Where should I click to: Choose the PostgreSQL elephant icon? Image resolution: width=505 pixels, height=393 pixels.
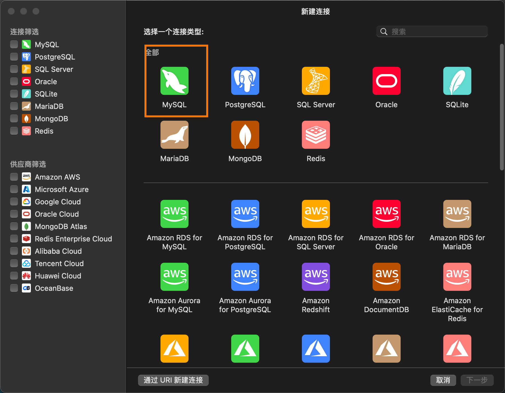245,81
